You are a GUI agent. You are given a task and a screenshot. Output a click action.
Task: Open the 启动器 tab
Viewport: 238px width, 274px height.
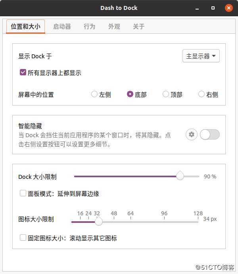click(62, 27)
